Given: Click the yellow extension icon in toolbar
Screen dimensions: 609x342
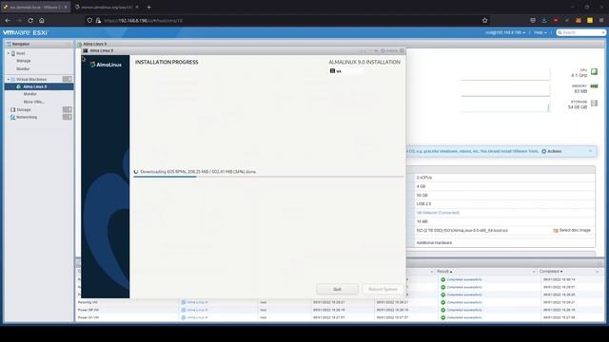Looking at the screenshot, I should [590, 20].
